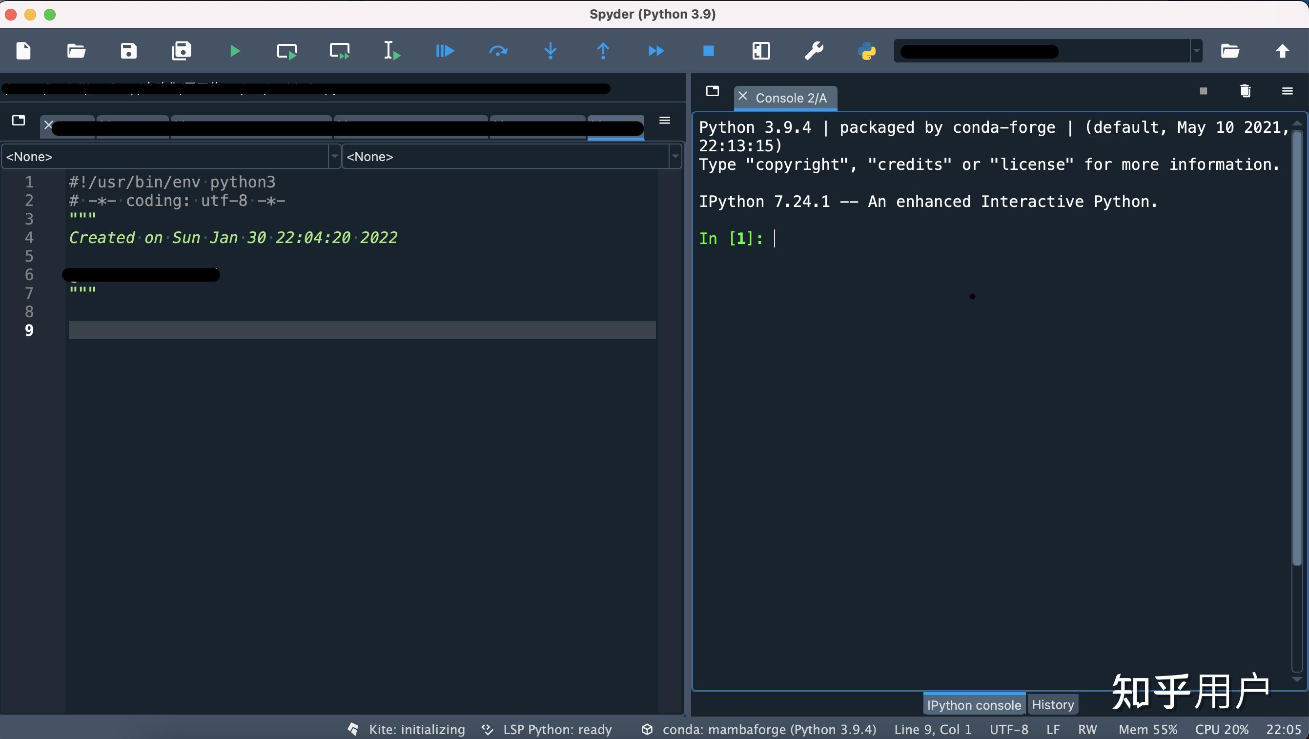Place cursor on highlighted line 9 in editor
This screenshot has width=1309, height=739.
coord(362,330)
